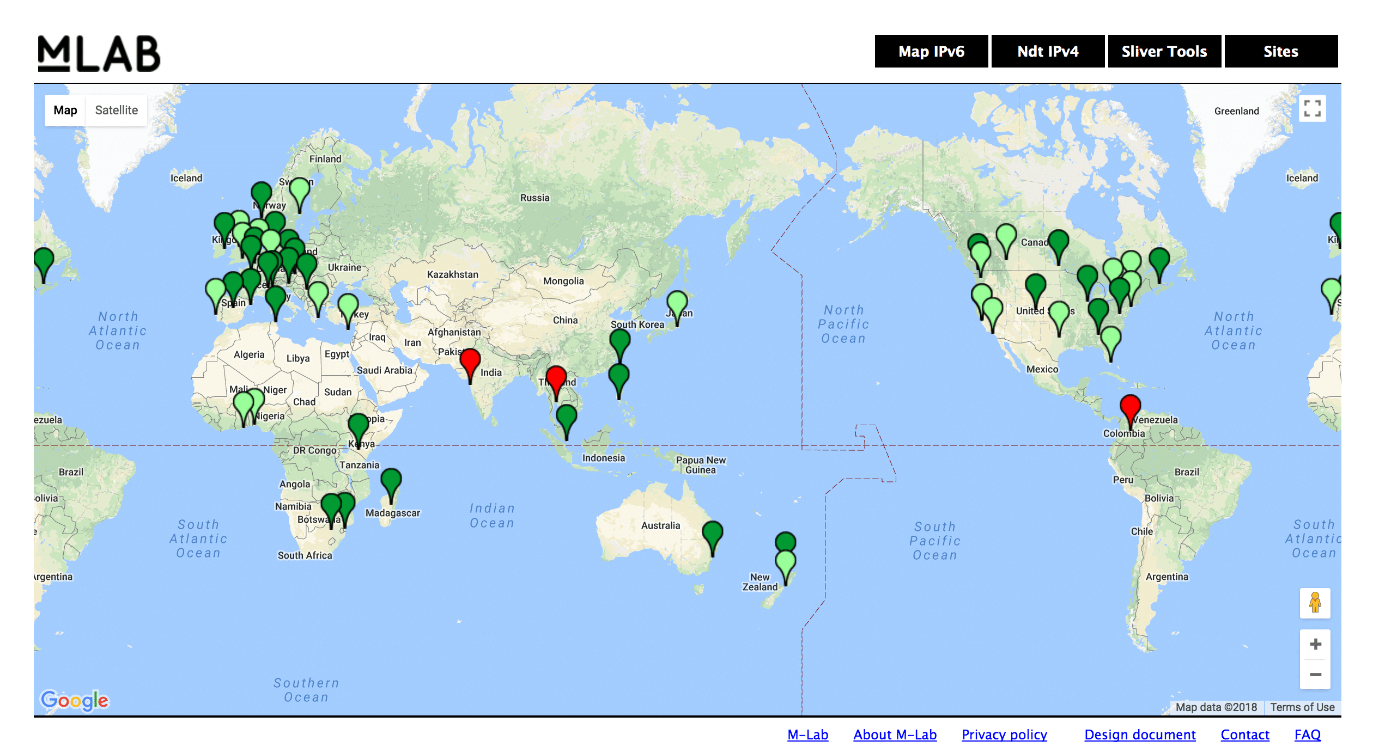Open the Ndt IPv4 tab

tap(1048, 52)
